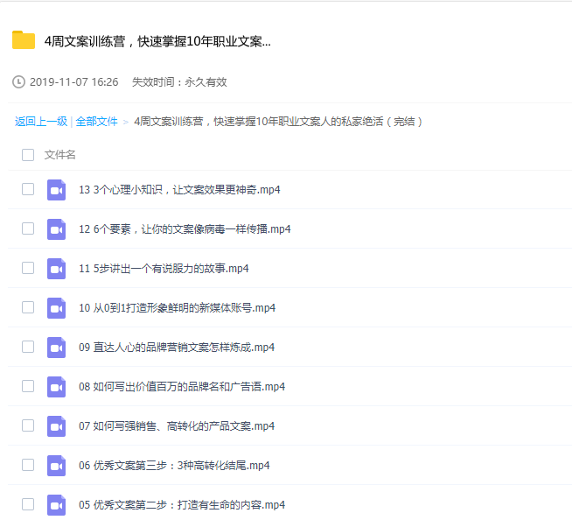The width and height of the screenshot is (572, 520).
Task: Click the current folder breadcrumb 4周文案训练营…（完结）
Action: [278, 121]
